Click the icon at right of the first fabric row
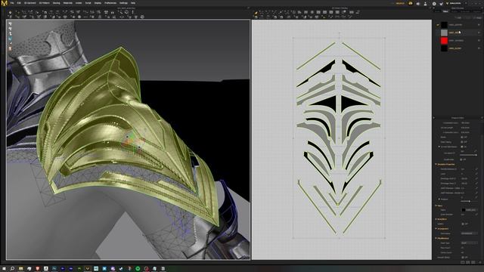 pos(479,25)
